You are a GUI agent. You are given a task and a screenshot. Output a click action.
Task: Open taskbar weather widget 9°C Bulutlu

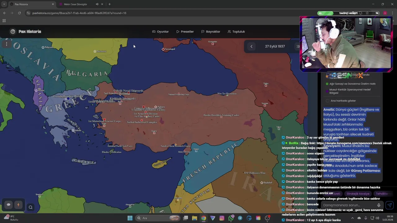[11, 218]
